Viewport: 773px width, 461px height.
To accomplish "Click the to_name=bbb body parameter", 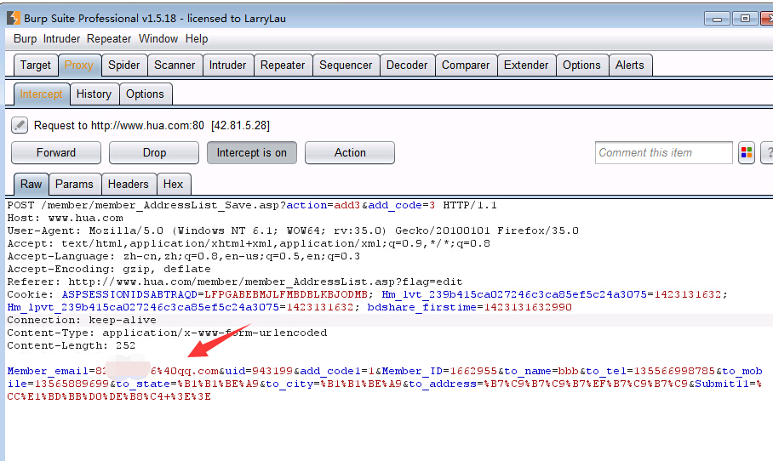I will pos(541,371).
